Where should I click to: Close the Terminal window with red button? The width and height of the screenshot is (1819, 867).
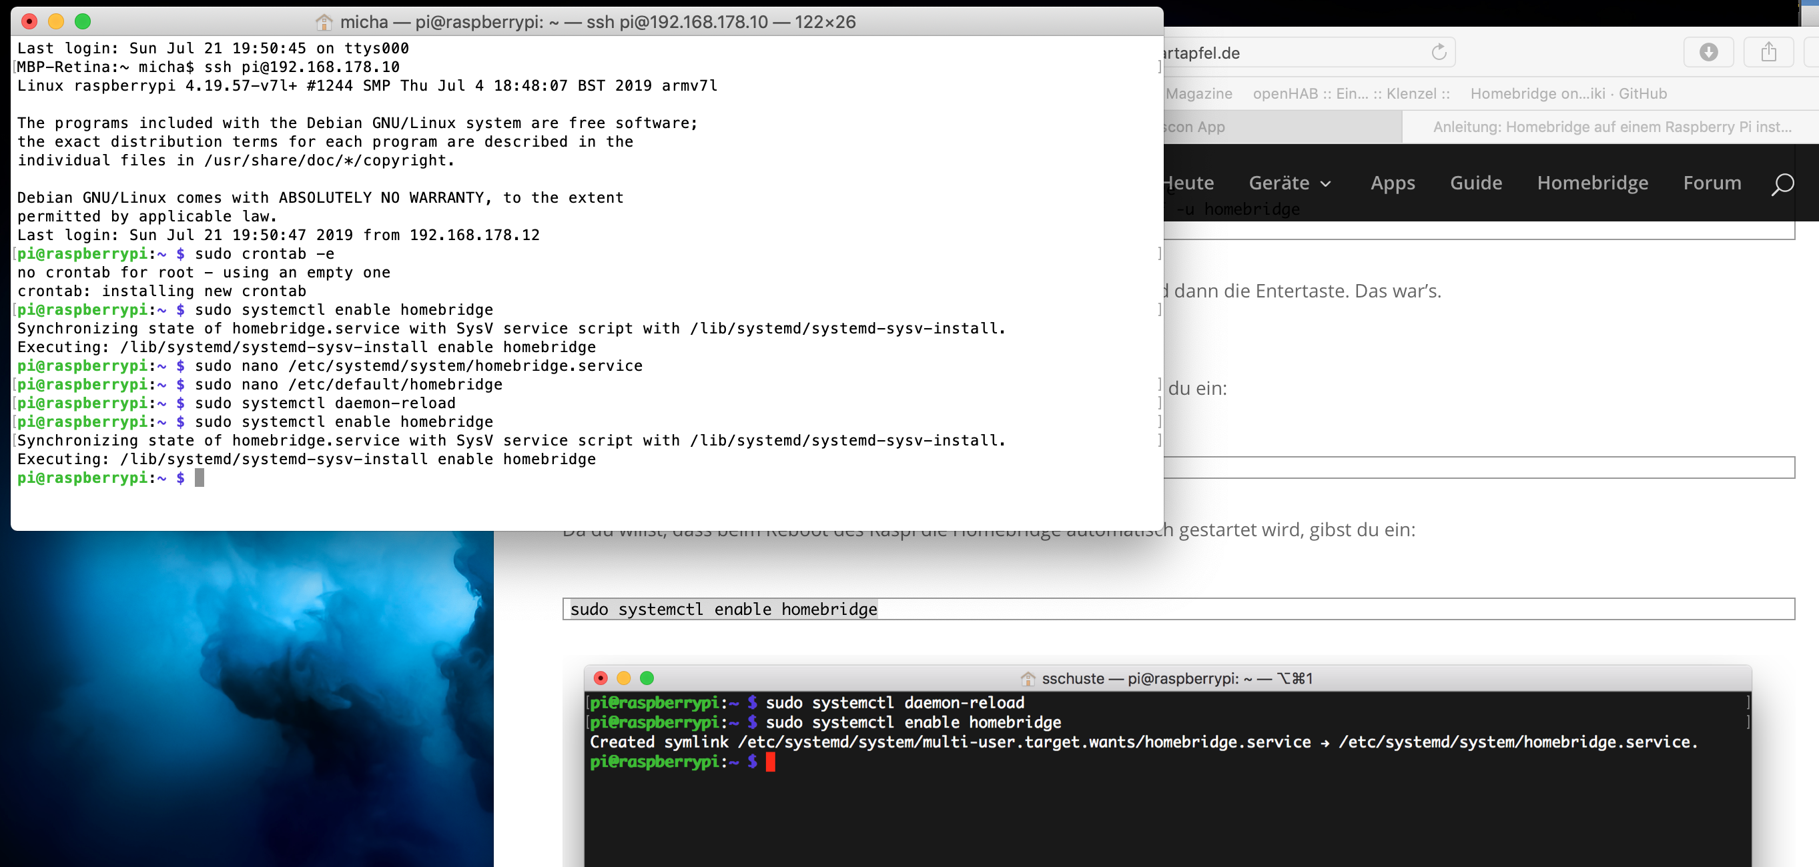click(x=29, y=21)
